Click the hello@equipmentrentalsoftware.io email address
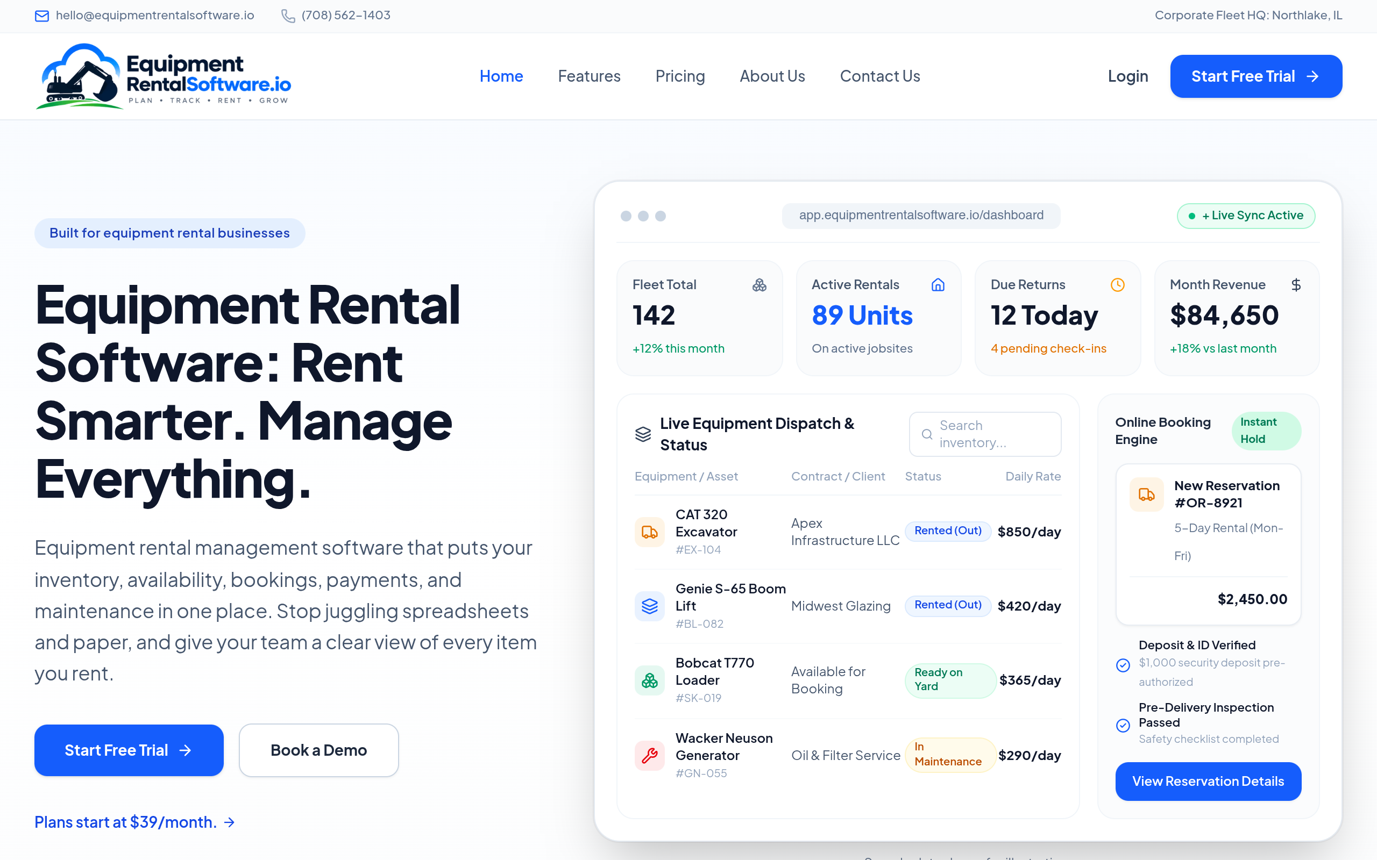The height and width of the screenshot is (860, 1377). point(155,16)
